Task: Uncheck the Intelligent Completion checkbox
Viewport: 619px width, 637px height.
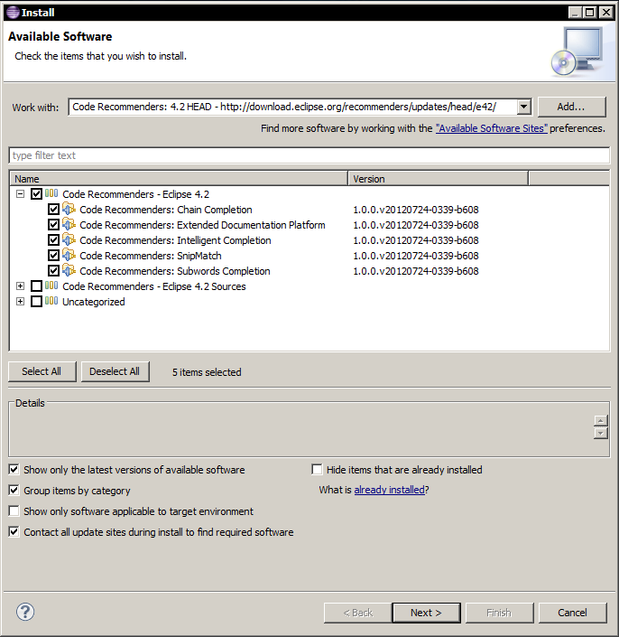Action: coord(53,240)
